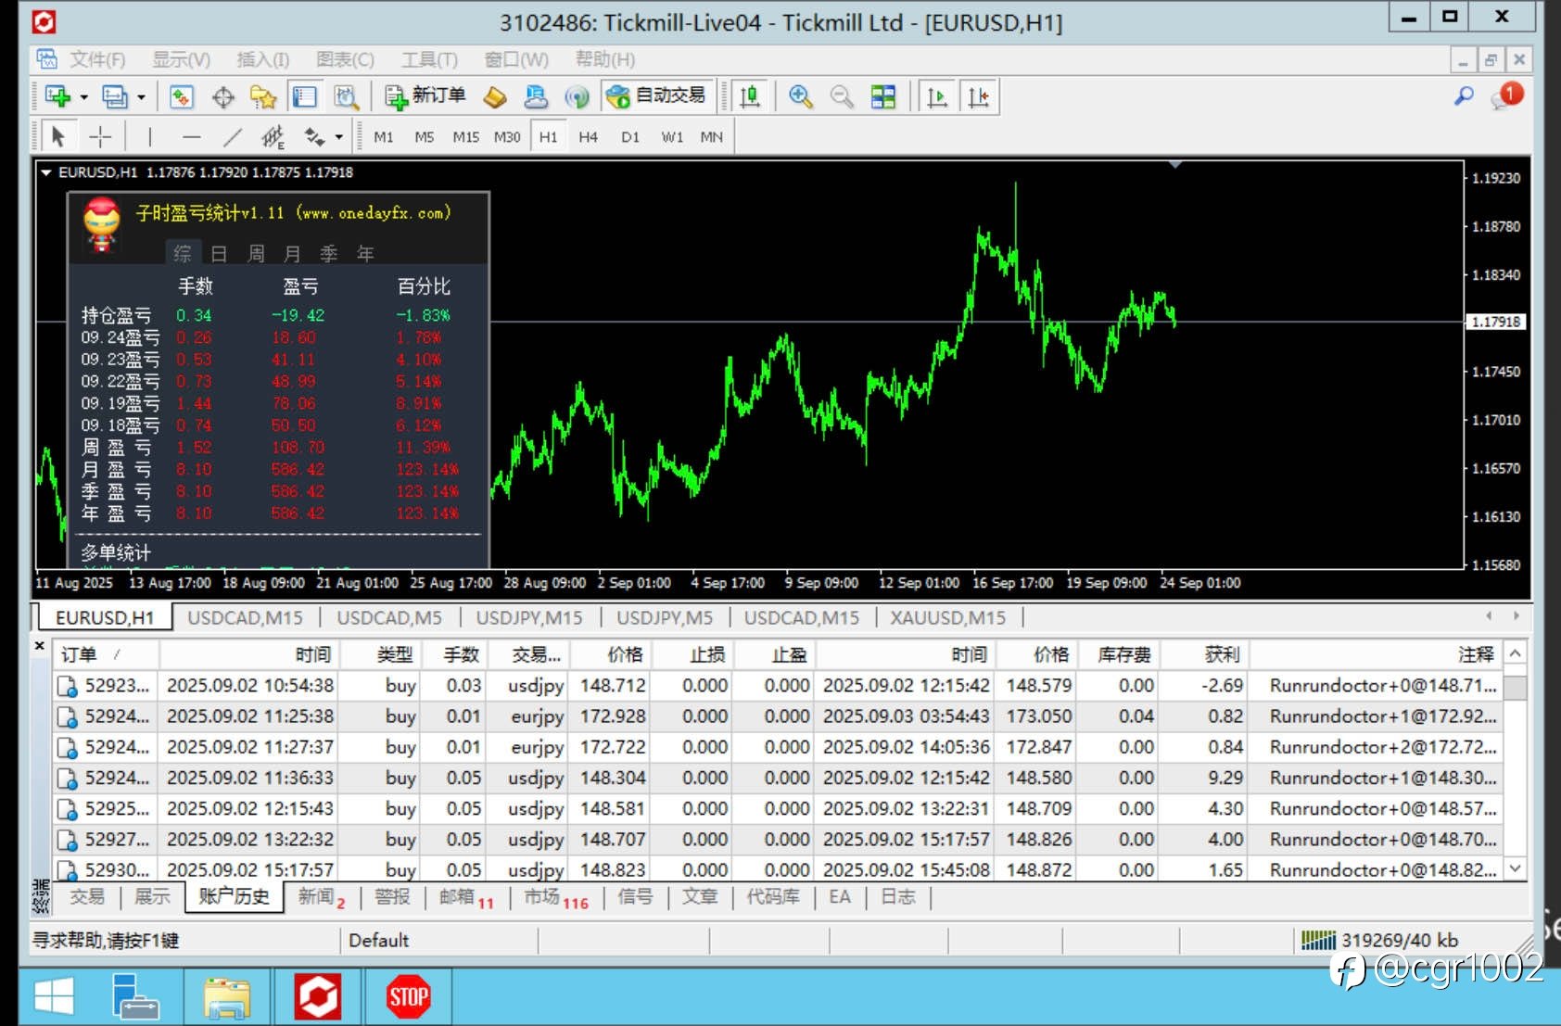Screen dimensions: 1561x1026
Task: Switch timeframe to W1
Action: tap(672, 137)
